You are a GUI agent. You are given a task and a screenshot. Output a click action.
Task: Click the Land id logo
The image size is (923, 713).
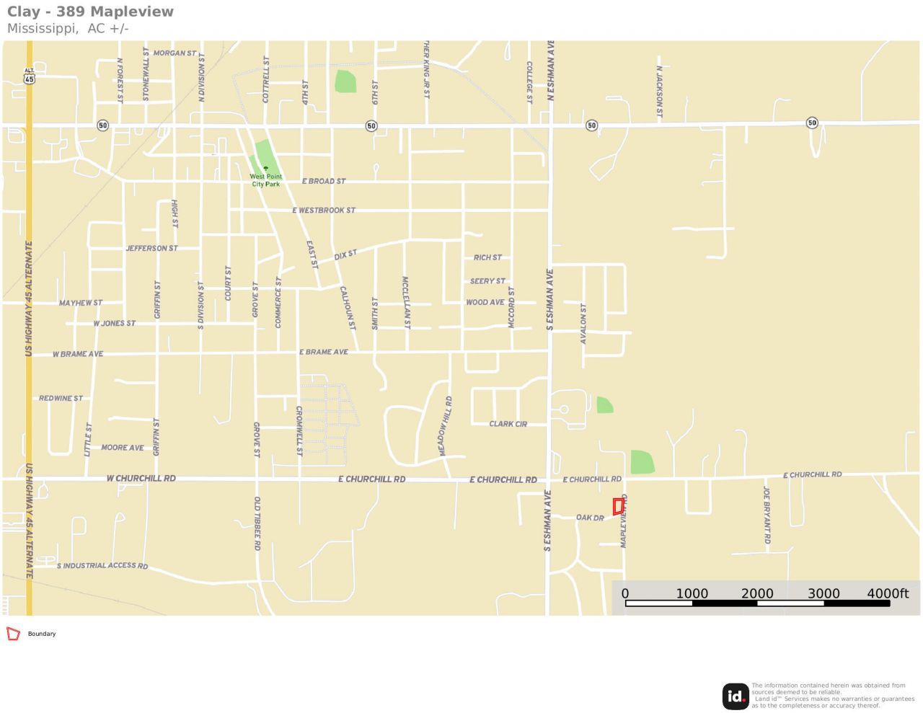click(736, 696)
